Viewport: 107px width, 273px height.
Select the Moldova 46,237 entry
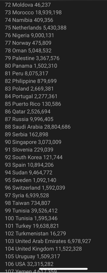(x=28, y=5)
